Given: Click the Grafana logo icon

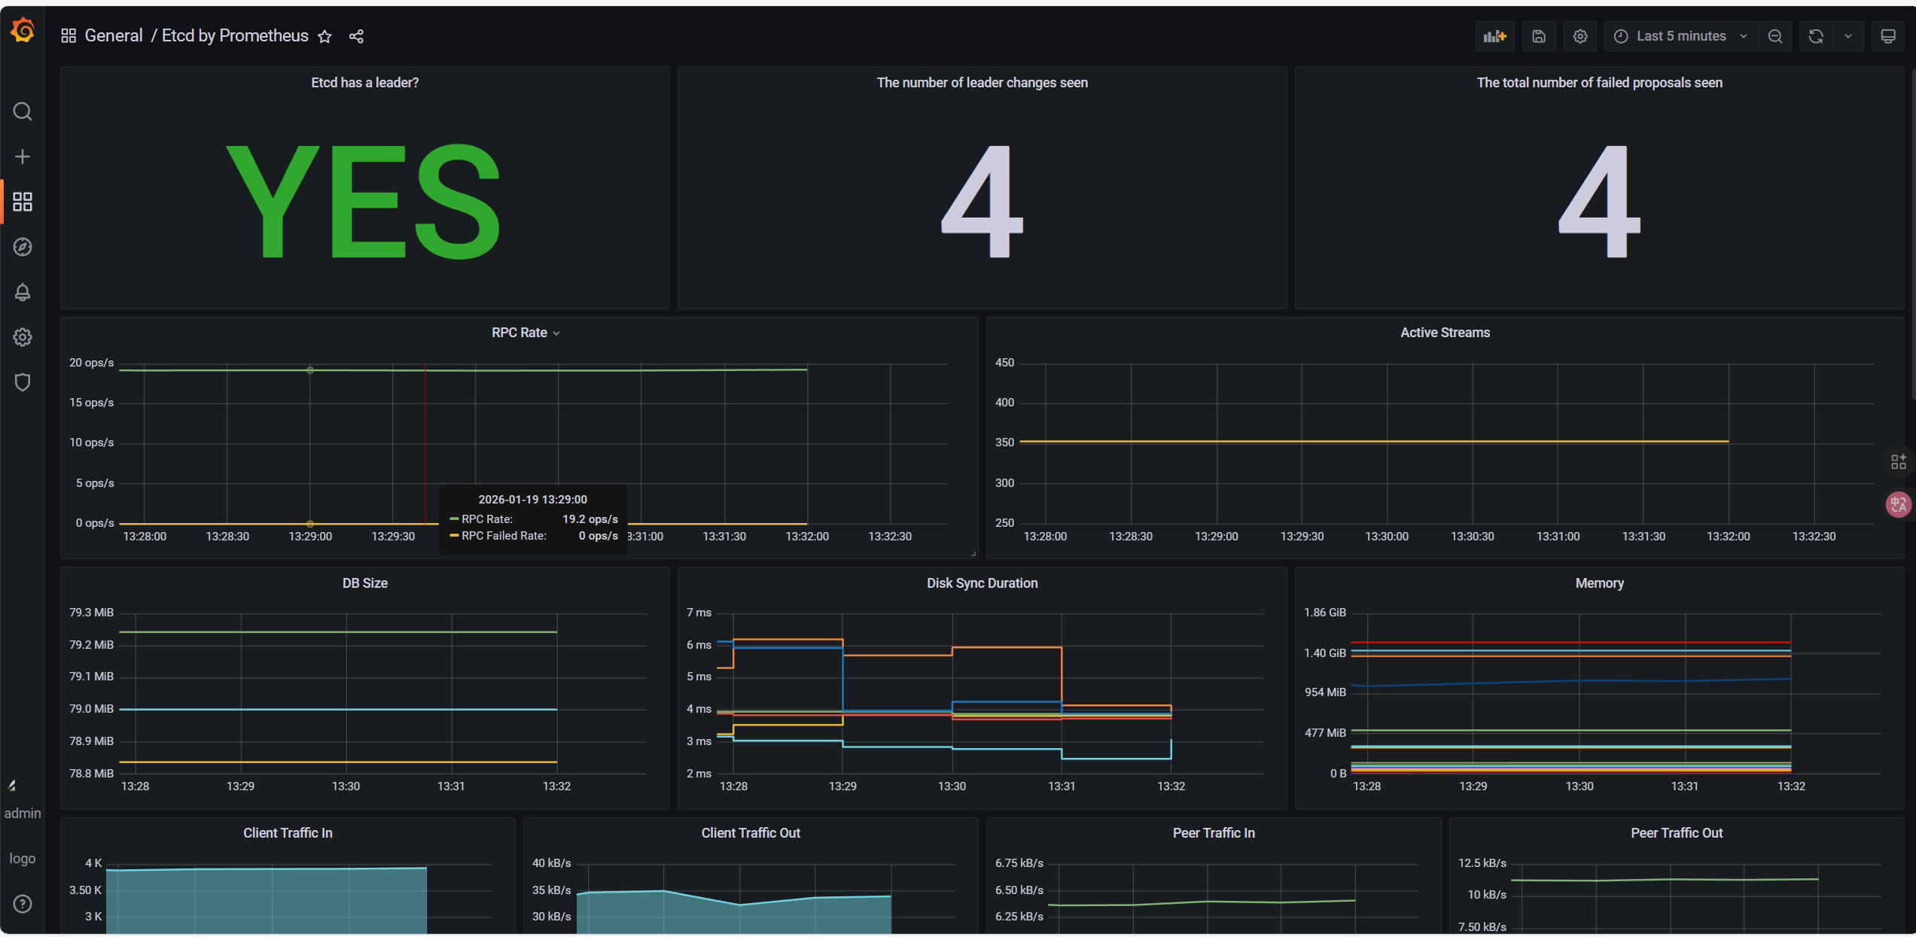Looking at the screenshot, I should (23, 31).
